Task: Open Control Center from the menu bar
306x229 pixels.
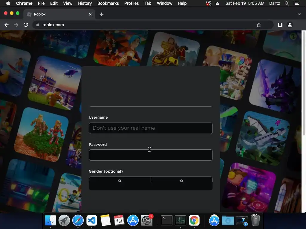Action: click(x=296, y=3)
